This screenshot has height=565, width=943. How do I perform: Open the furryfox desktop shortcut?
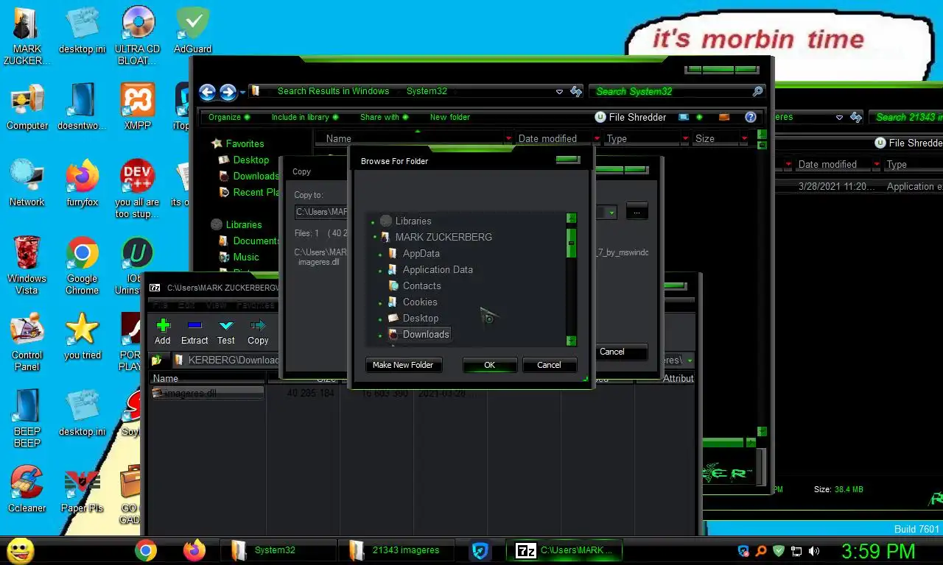pyautogui.click(x=82, y=184)
